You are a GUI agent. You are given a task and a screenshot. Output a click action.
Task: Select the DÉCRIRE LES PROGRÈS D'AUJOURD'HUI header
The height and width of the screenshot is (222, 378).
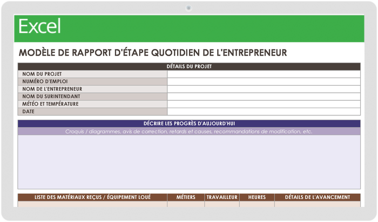tap(189, 123)
